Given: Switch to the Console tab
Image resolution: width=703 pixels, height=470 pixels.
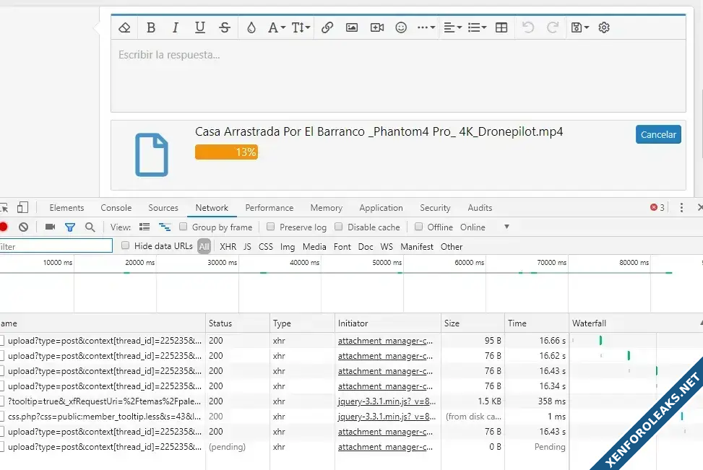Looking at the screenshot, I should [116, 208].
